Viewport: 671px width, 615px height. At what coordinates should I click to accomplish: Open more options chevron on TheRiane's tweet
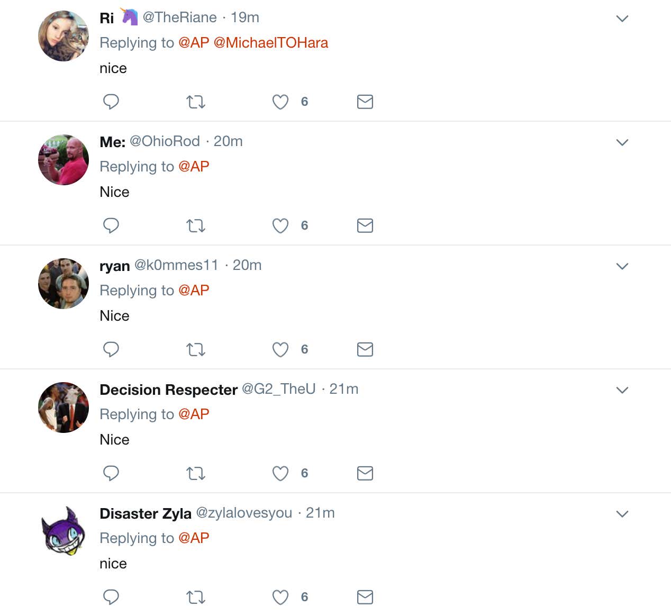tap(622, 19)
